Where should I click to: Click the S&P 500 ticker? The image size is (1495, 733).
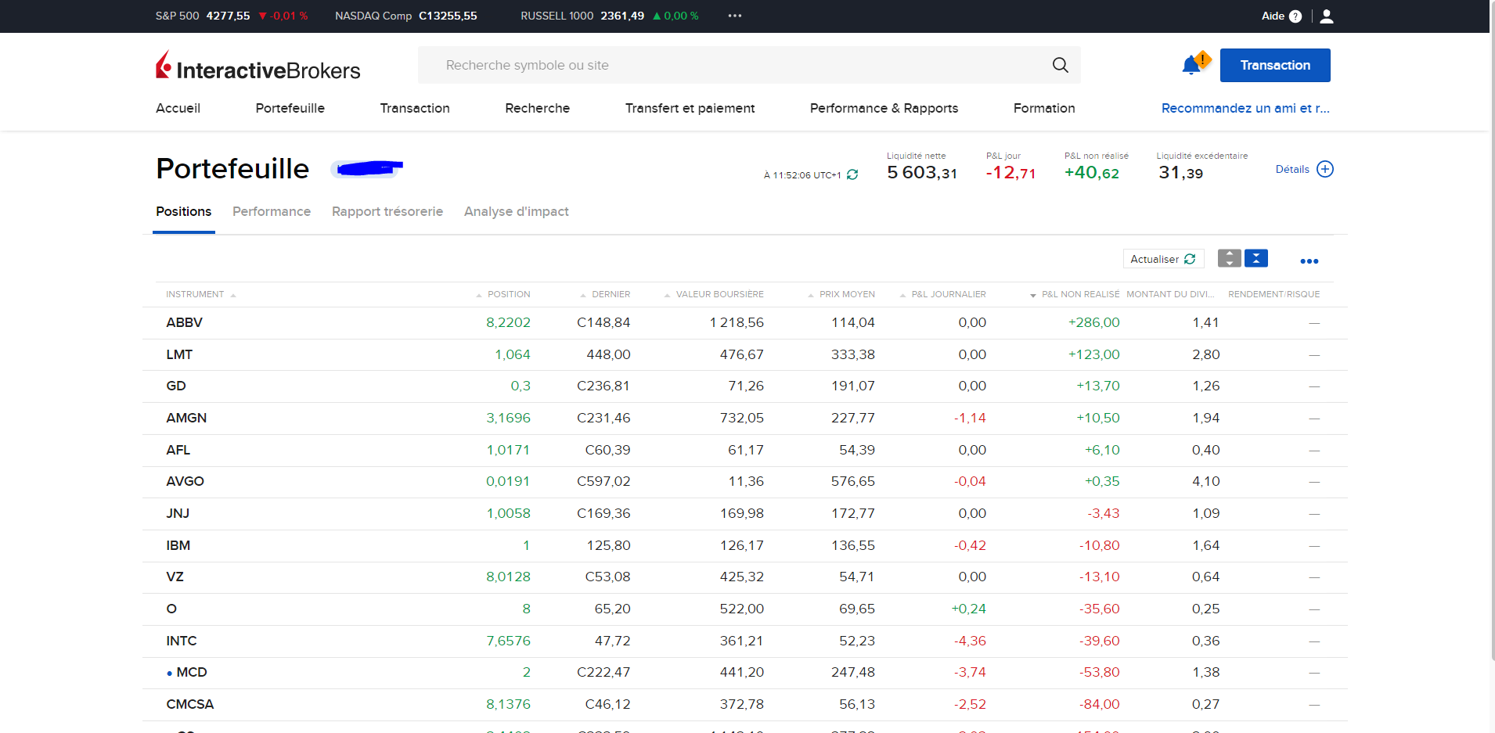[231, 16]
